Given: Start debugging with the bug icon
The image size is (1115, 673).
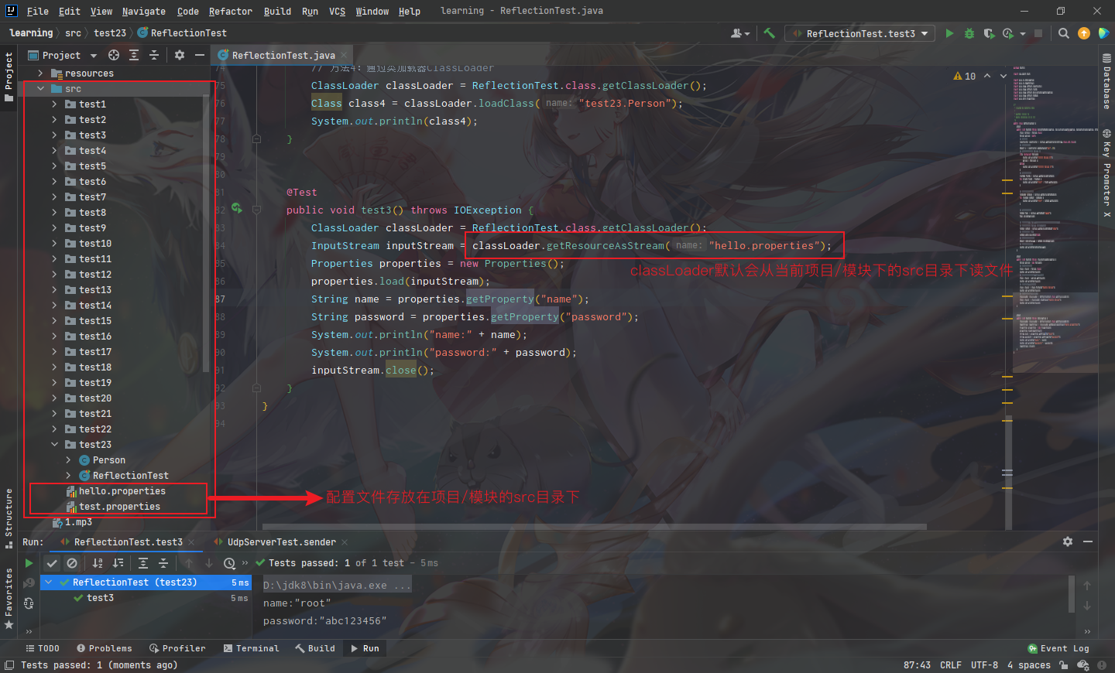Looking at the screenshot, I should pyautogui.click(x=969, y=33).
